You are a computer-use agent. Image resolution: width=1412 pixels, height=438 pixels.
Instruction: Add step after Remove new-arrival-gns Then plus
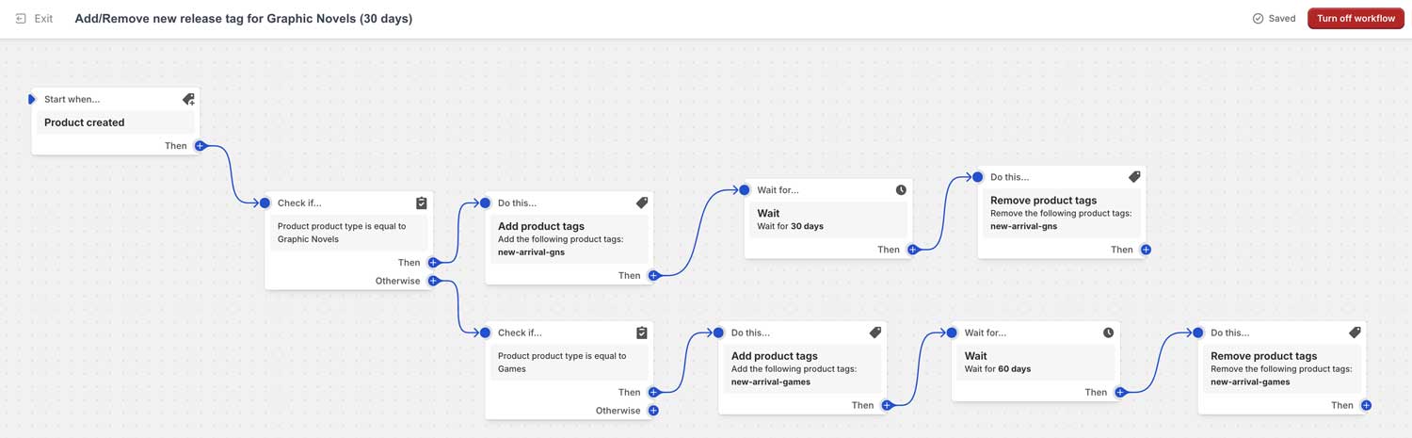(1146, 250)
